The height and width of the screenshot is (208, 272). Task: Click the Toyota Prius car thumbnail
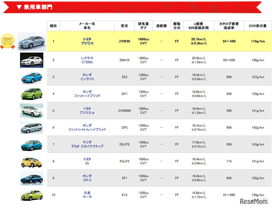(32, 42)
